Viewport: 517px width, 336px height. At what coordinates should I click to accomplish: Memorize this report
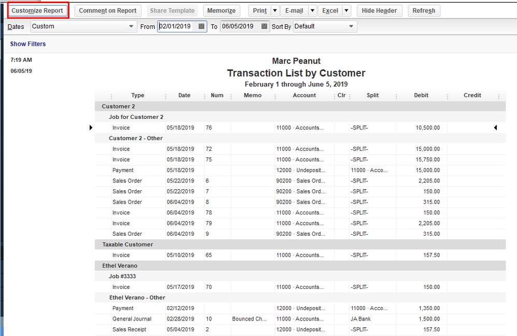pyautogui.click(x=221, y=10)
